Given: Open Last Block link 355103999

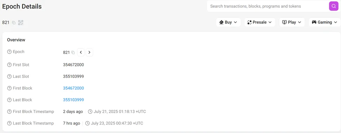Looking at the screenshot, I should (73, 100).
